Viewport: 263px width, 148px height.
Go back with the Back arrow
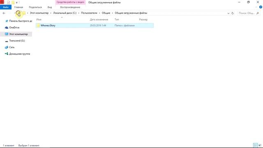4,13
